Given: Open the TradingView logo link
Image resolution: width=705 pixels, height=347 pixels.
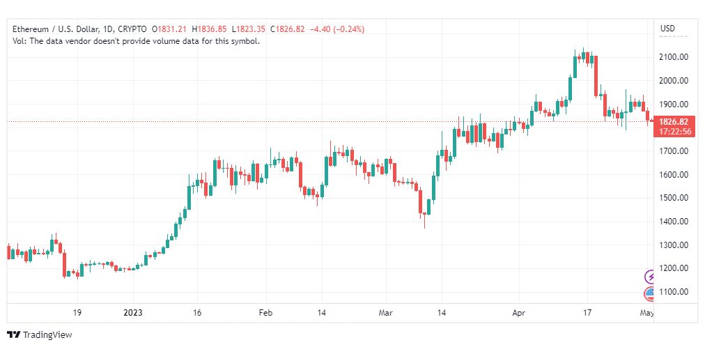Looking at the screenshot, I should pos(40,335).
